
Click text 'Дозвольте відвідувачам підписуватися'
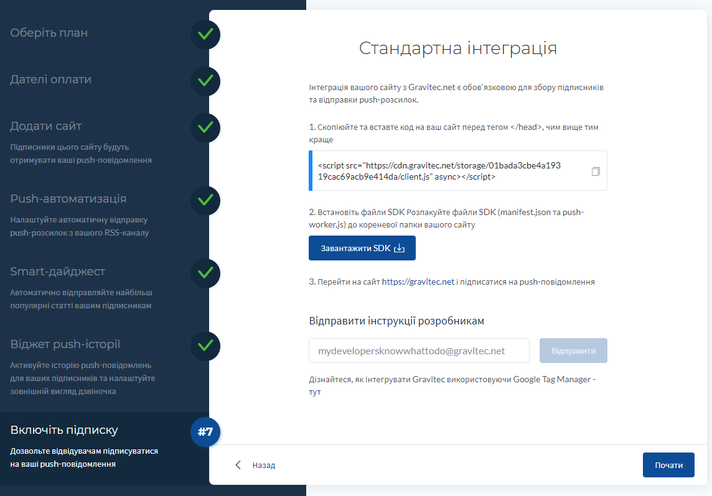(x=84, y=451)
